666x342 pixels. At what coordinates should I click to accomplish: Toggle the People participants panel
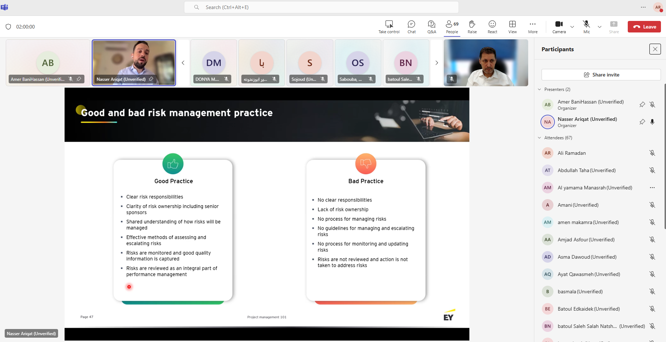pyautogui.click(x=452, y=27)
